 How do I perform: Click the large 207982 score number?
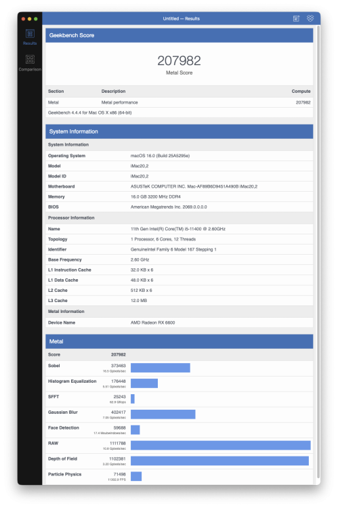click(x=179, y=60)
